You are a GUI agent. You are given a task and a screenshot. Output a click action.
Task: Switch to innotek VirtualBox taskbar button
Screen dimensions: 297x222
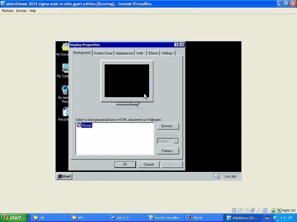click(x=166, y=218)
